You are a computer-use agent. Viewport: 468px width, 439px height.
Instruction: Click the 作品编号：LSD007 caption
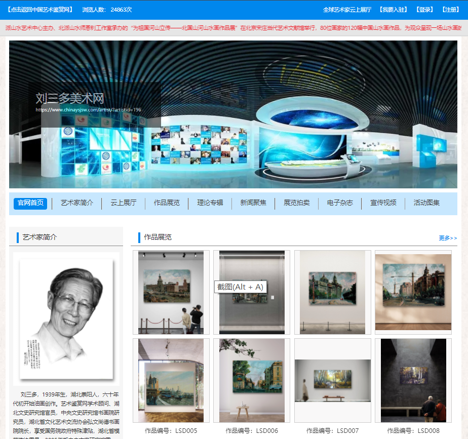(x=332, y=430)
